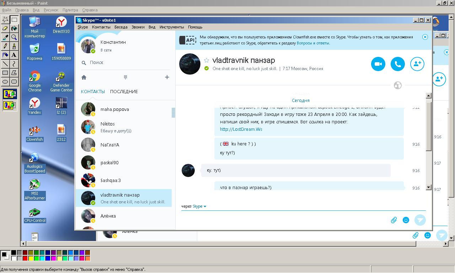Select contact NaГлаYA in the list
The height and width of the screenshot is (273, 455).
(x=124, y=145)
